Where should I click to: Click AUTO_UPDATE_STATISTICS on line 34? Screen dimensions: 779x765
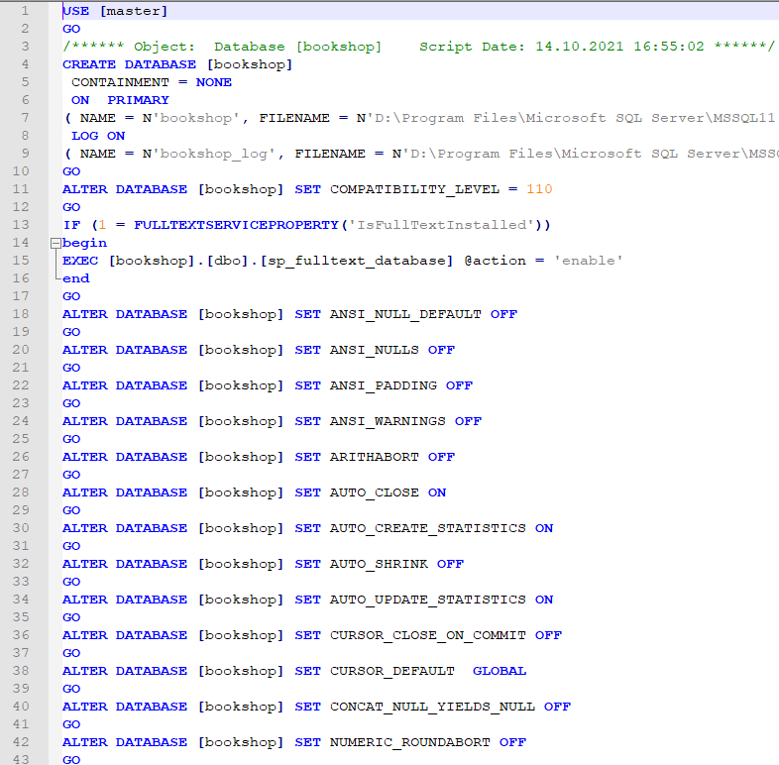click(428, 601)
